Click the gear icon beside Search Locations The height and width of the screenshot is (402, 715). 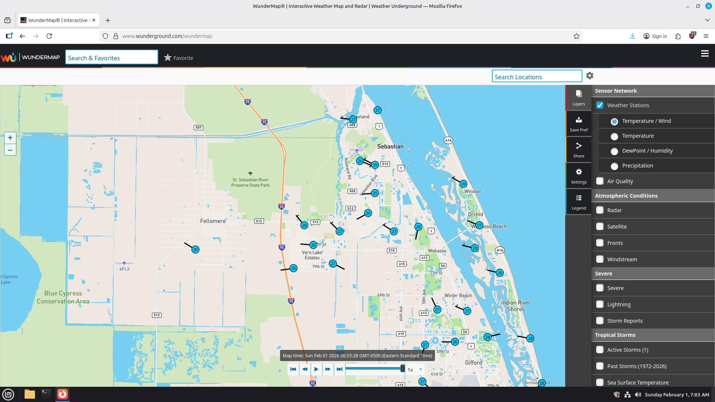tap(590, 76)
